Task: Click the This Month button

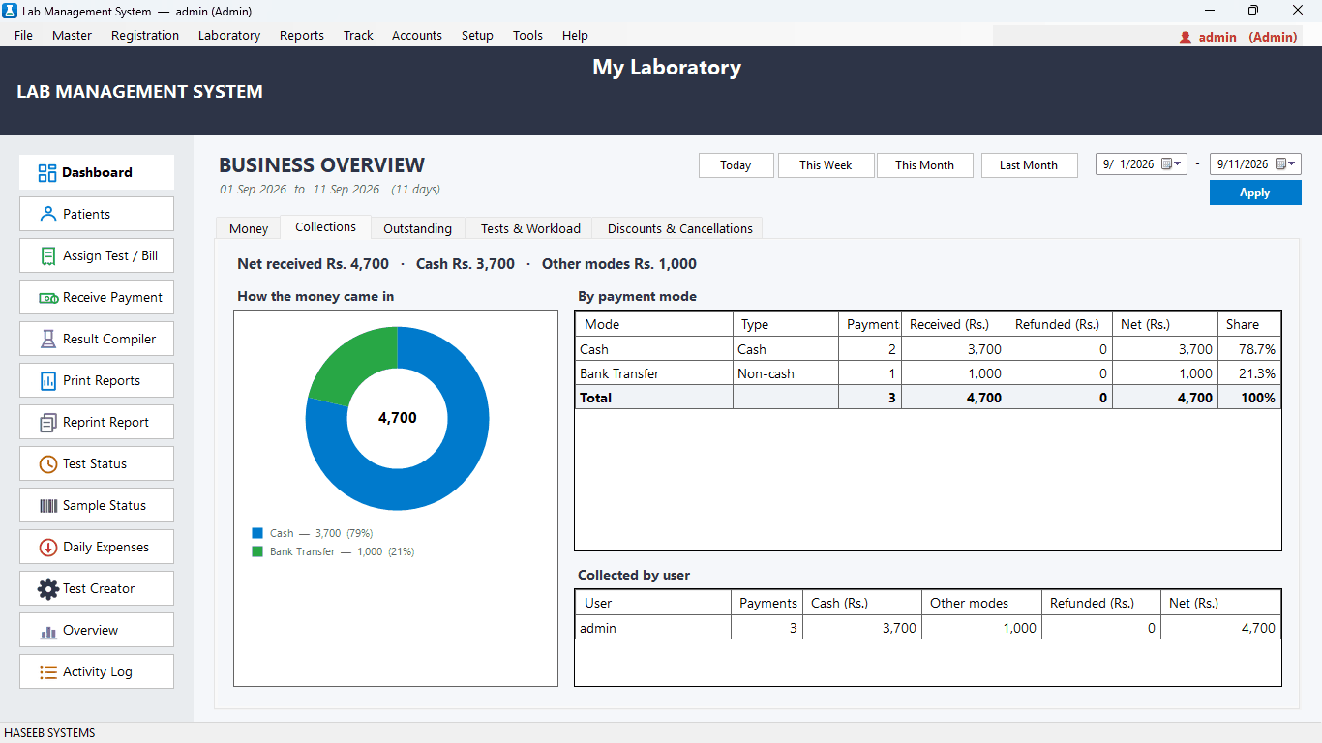Action: (x=924, y=165)
